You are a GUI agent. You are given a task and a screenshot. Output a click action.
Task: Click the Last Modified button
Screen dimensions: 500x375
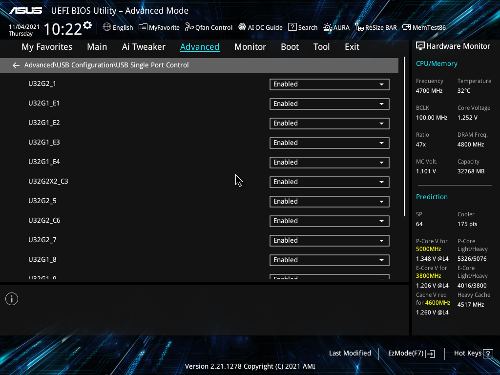click(x=350, y=354)
